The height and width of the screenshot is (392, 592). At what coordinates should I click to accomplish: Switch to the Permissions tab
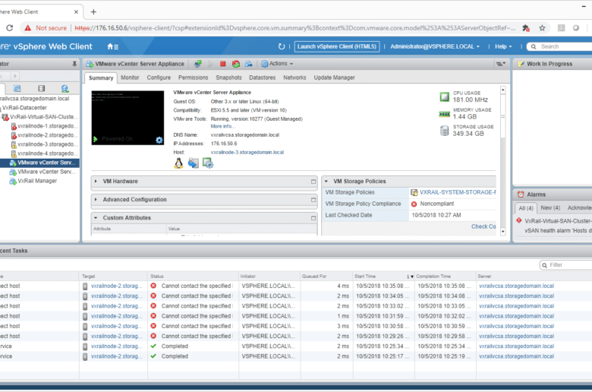(193, 77)
